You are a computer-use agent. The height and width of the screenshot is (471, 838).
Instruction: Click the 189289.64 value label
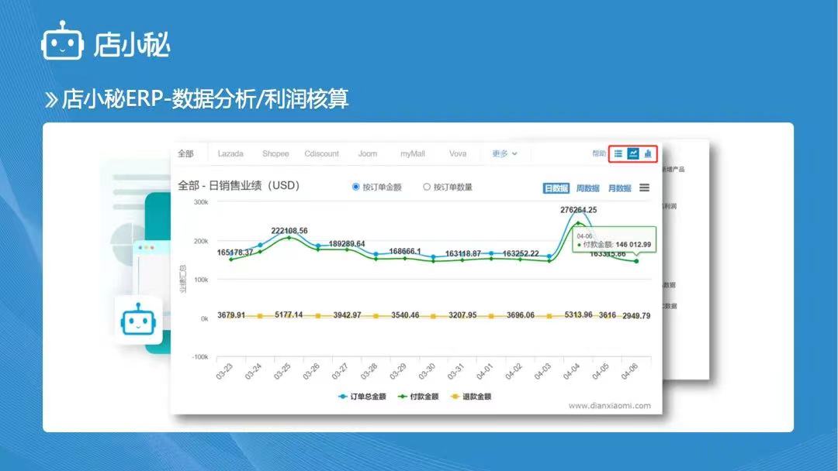coord(347,244)
